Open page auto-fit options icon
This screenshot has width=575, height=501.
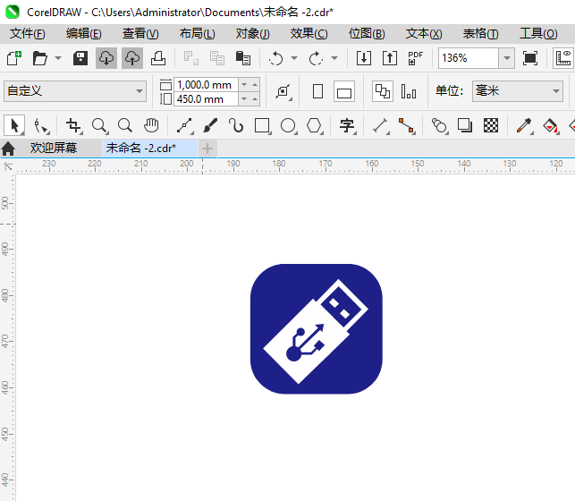click(x=283, y=91)
